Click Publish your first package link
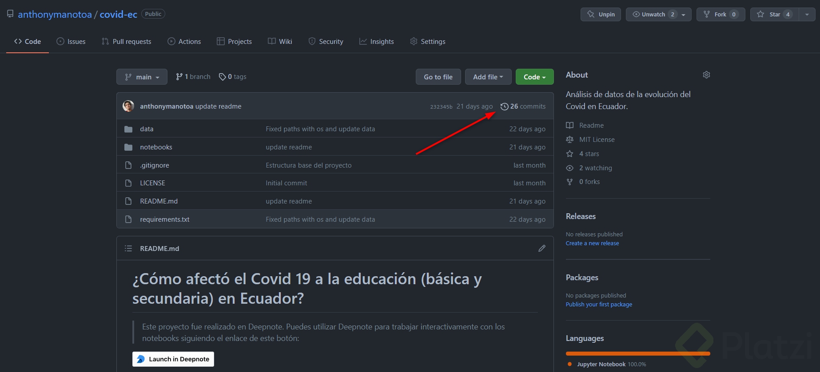This screenshot has height=372, width=820. pyautogui.click(x=599, y=305)
